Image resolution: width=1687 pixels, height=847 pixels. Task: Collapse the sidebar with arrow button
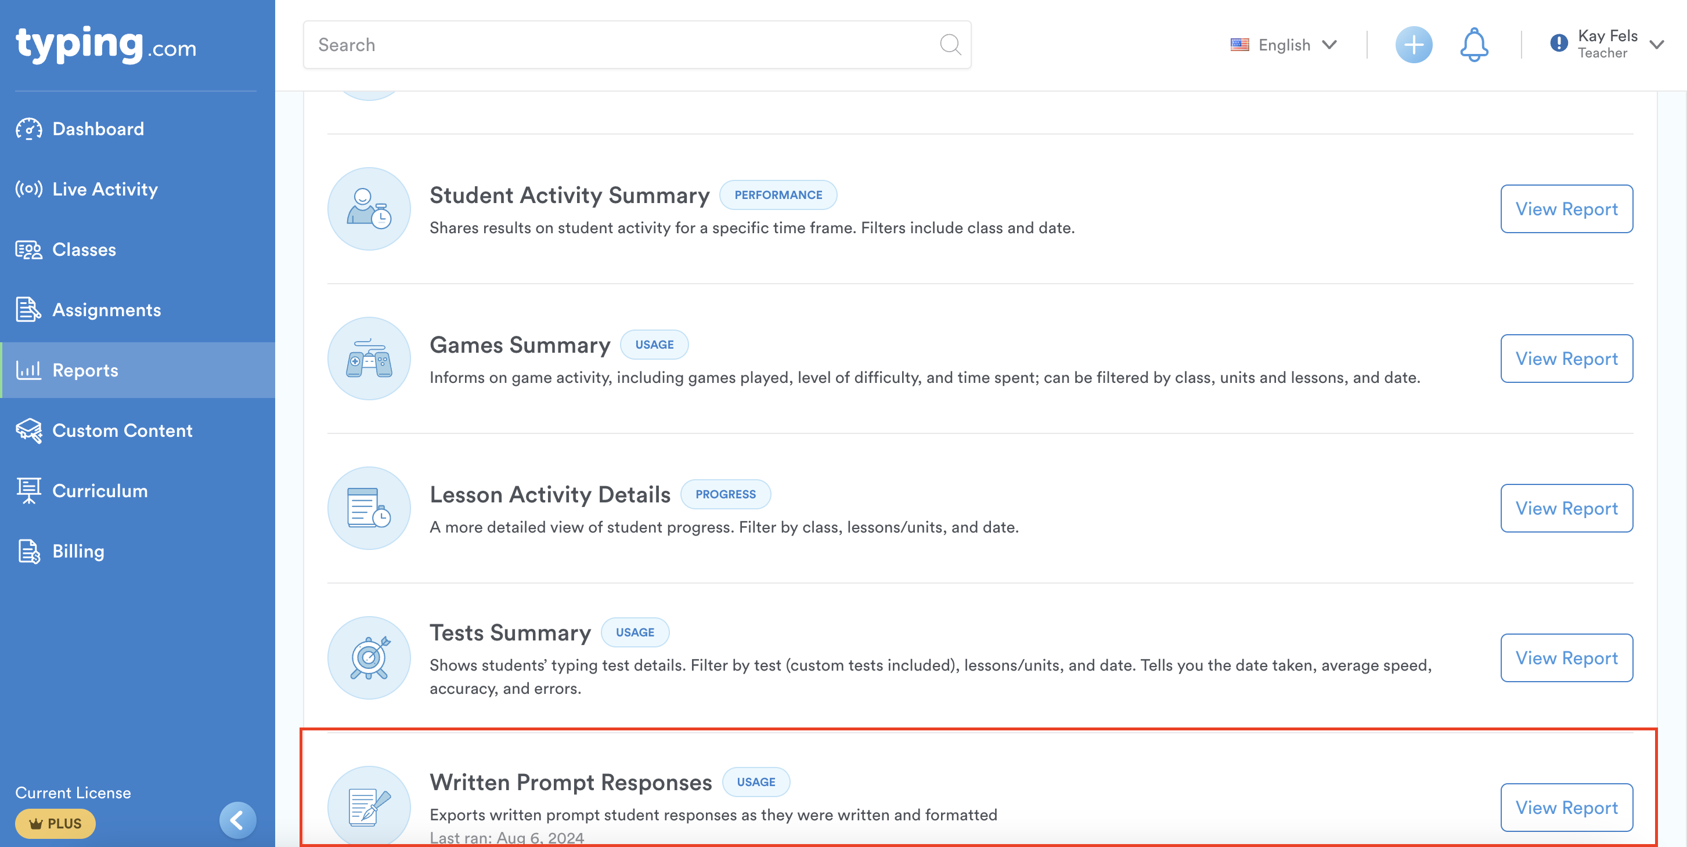coord(237,820)
